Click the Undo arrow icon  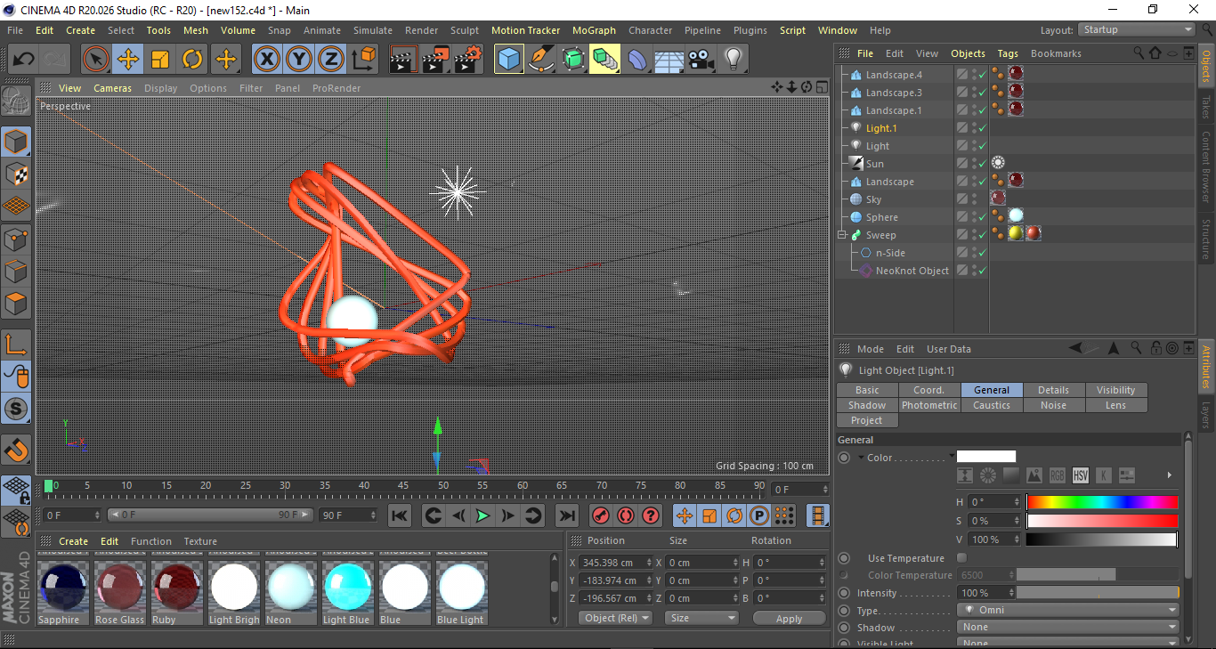23,60
